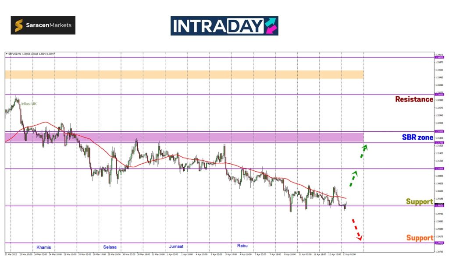Click the orange Support label

tap(419, 238)
